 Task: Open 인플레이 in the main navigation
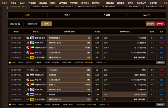32,3
